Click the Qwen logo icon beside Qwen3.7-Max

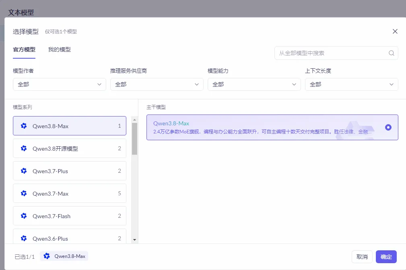pos(24,193)
